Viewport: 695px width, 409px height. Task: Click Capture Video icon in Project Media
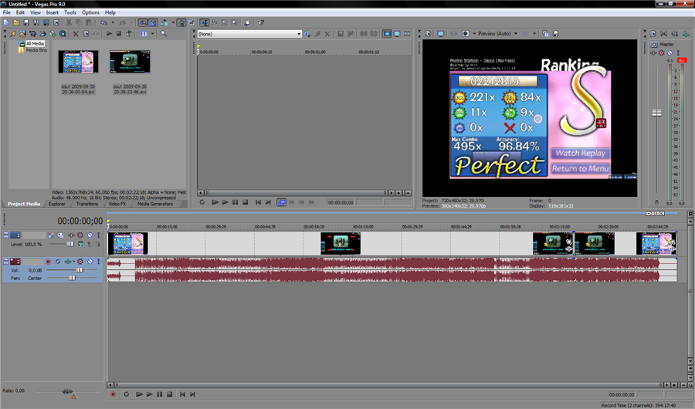[32, 34]
